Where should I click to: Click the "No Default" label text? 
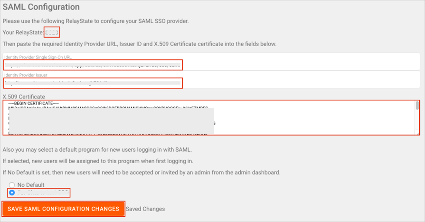coord(31,185)
